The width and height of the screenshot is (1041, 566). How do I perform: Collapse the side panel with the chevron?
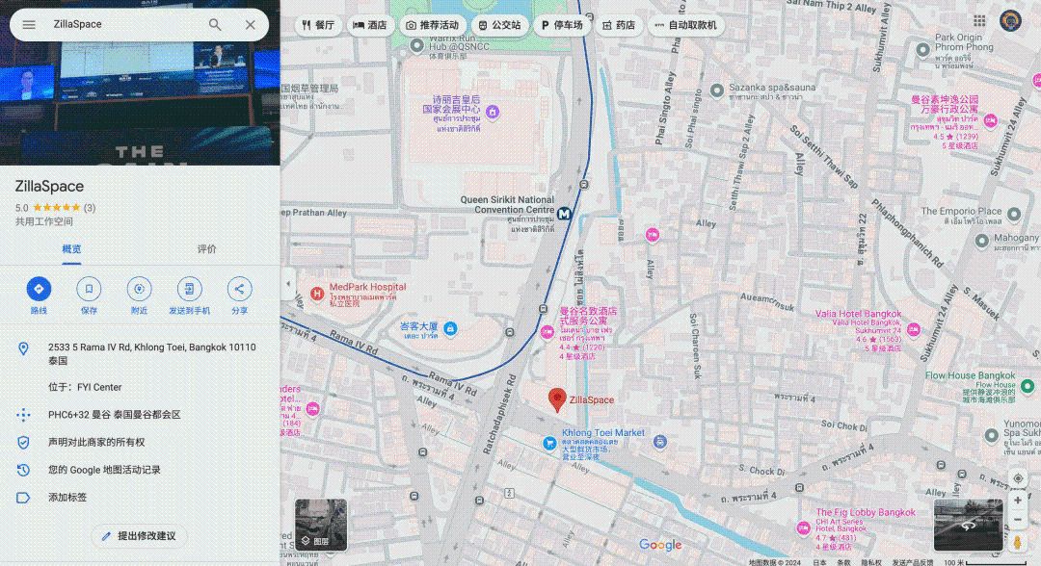(x=287, y=283)
